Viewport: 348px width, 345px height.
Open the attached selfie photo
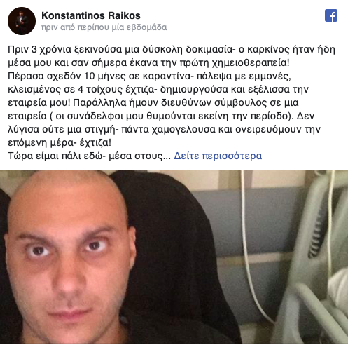pos(174,257)
